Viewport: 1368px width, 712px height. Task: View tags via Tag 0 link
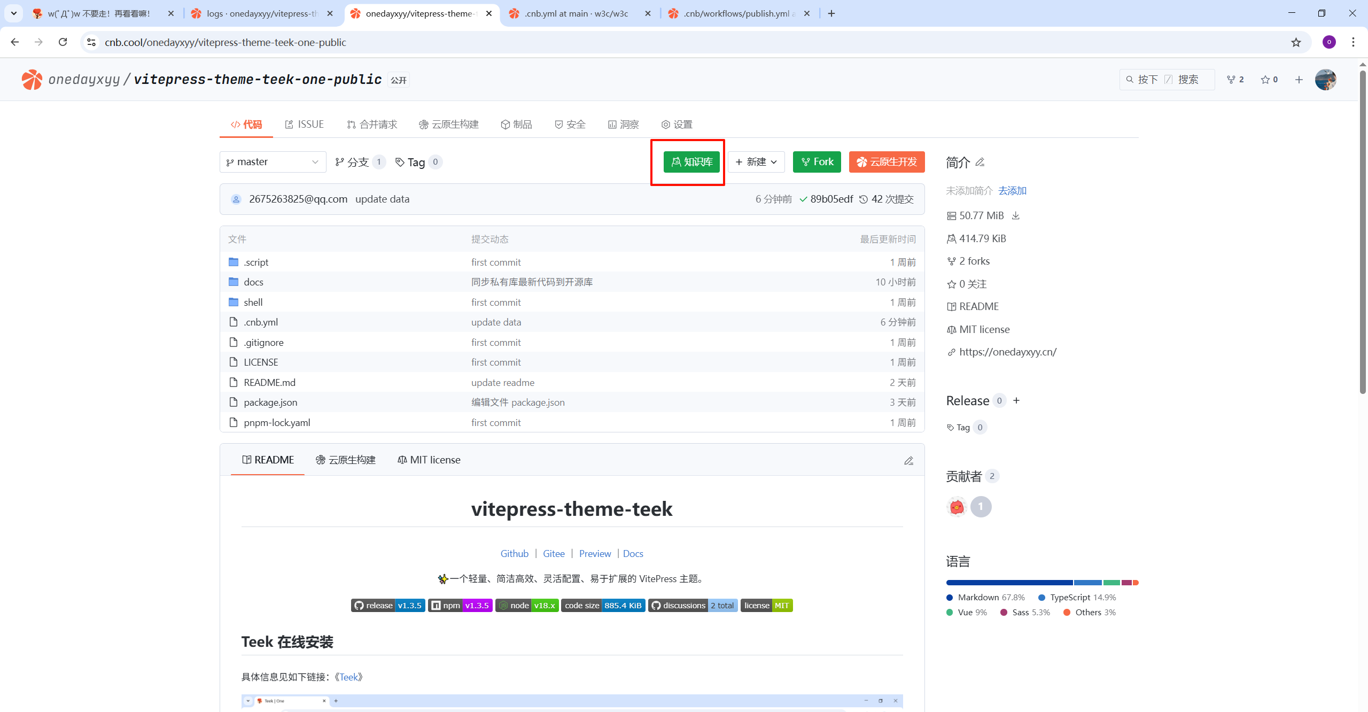click(418, 162)
